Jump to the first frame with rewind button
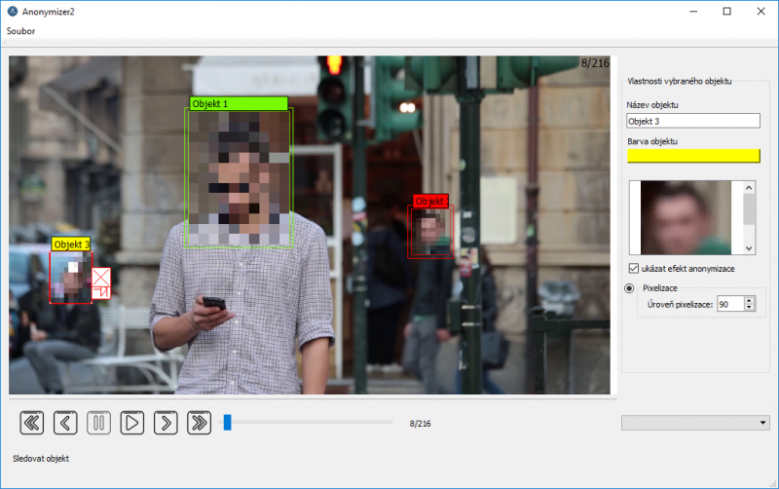The height and width of the screenshot is (489, 779). tap(32, 422)
